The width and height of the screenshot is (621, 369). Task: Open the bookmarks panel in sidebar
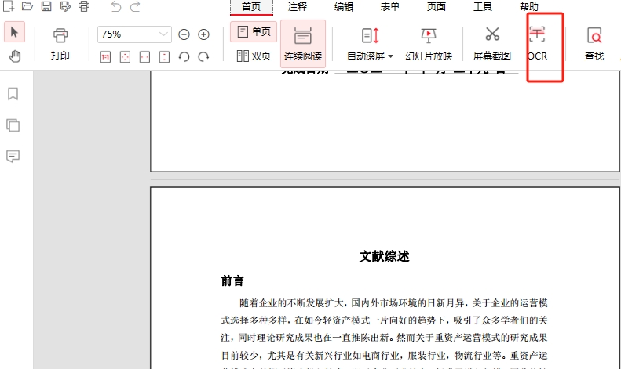pos(13,94)
